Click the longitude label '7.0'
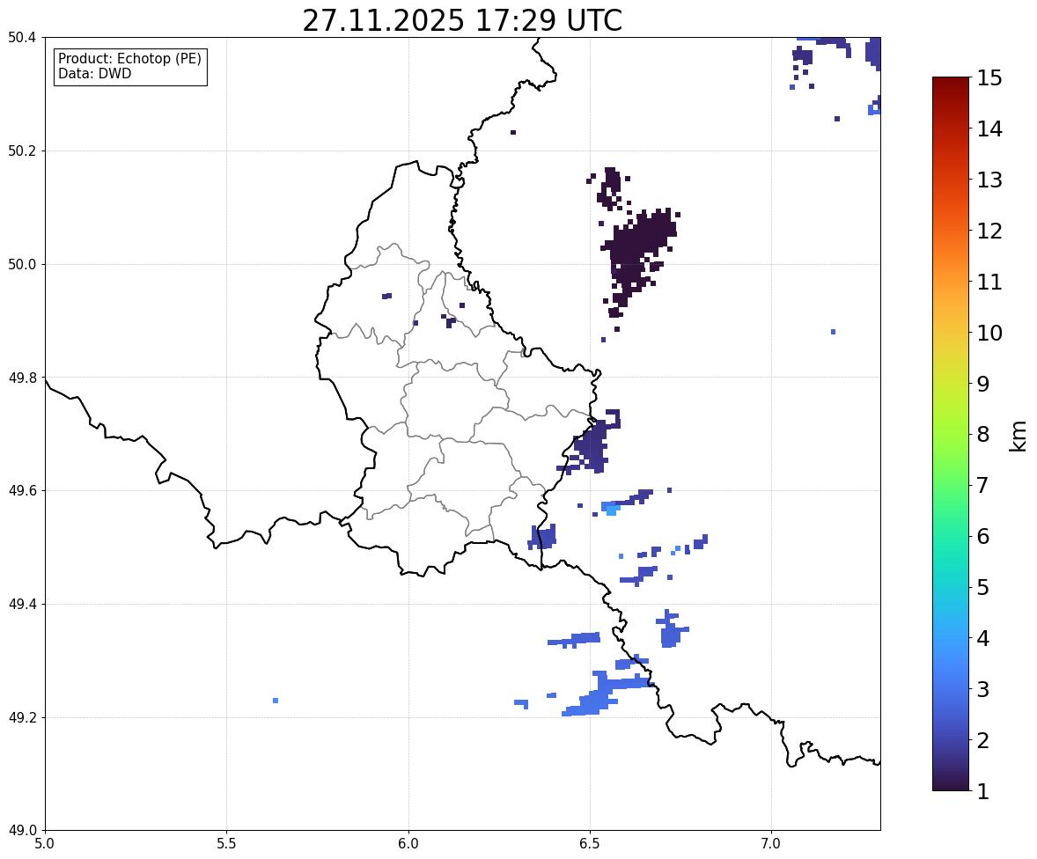 (x=771, y=844)
